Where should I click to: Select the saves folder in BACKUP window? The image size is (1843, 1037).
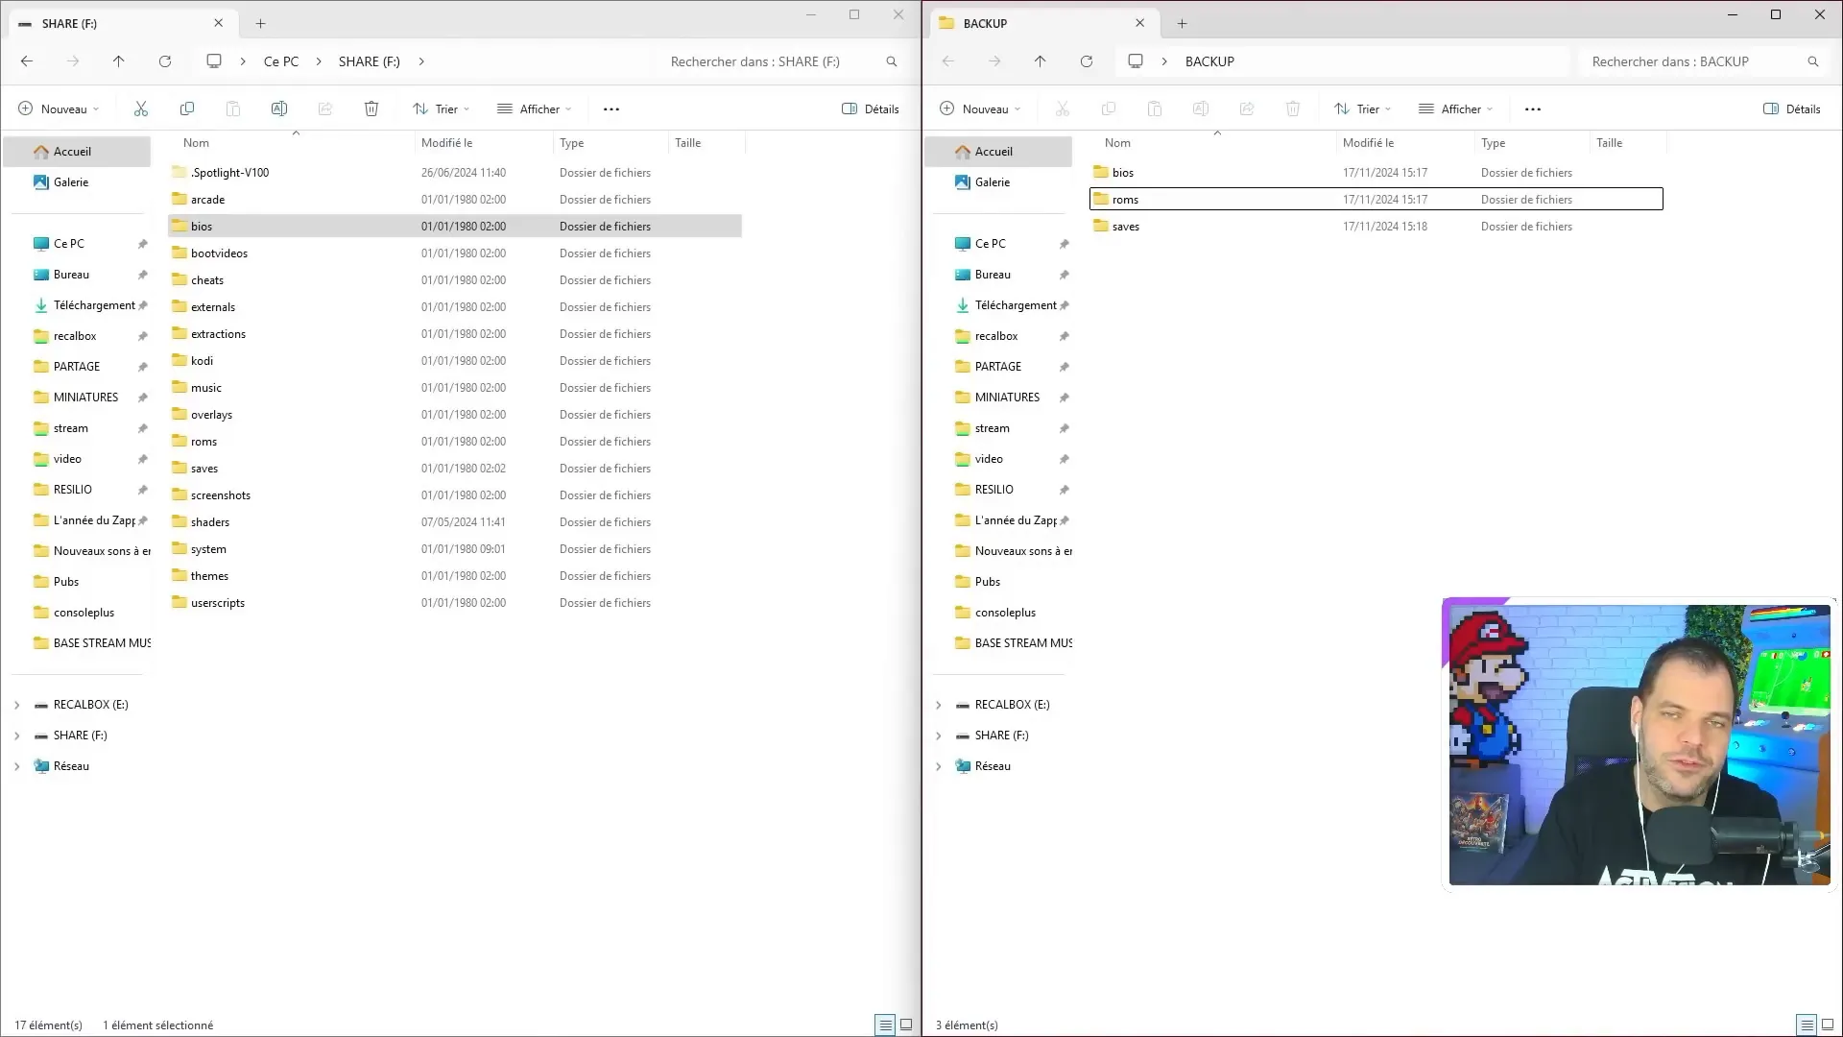click(1376, 227)
